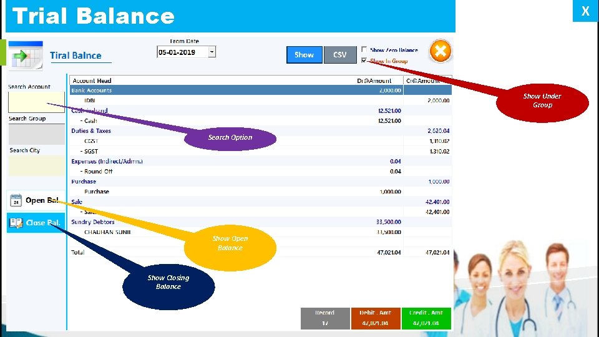
Task: Click the Search Group input box
Action: [37, 134]
